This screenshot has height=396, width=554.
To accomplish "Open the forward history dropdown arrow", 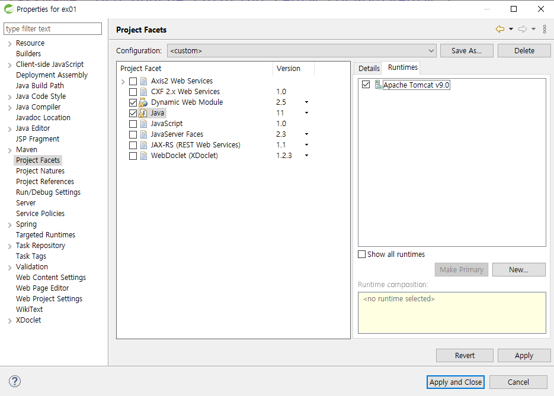I will point(533,29).
